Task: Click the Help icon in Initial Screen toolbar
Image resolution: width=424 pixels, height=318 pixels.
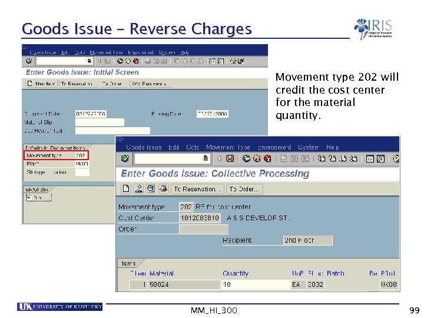Action: pyautogui.click(x=233, y=61)
